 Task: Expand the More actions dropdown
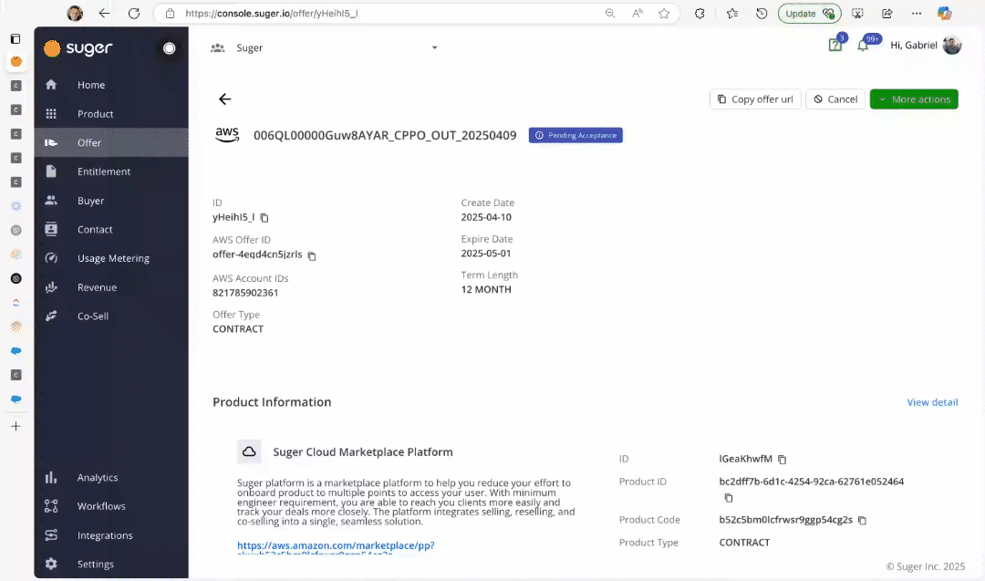(x=914, y=99)
